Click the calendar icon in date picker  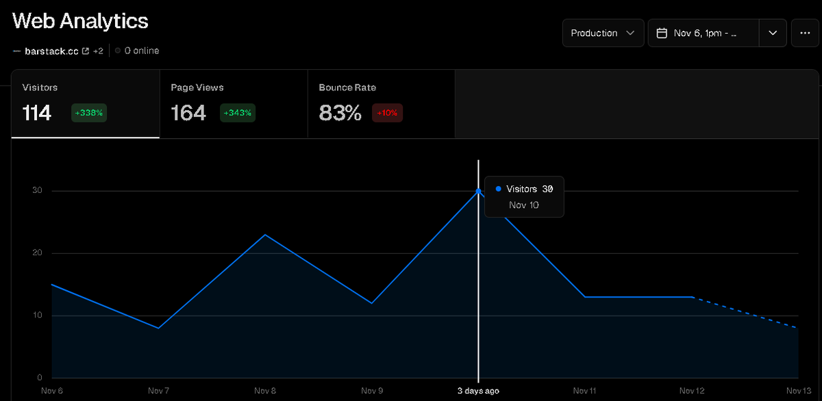pyautogui.click(x=662, y=33)
